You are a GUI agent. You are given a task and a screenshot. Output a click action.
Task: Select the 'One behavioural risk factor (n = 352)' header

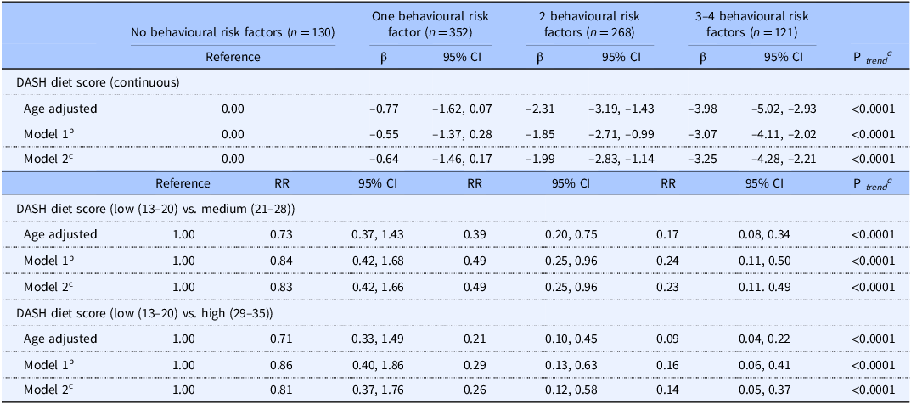(x=420, y=24)
